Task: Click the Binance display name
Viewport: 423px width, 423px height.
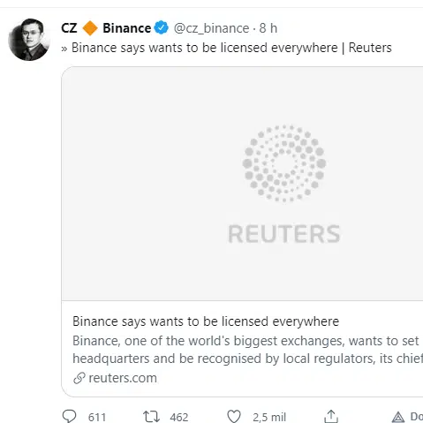Action: click(126, 28)
